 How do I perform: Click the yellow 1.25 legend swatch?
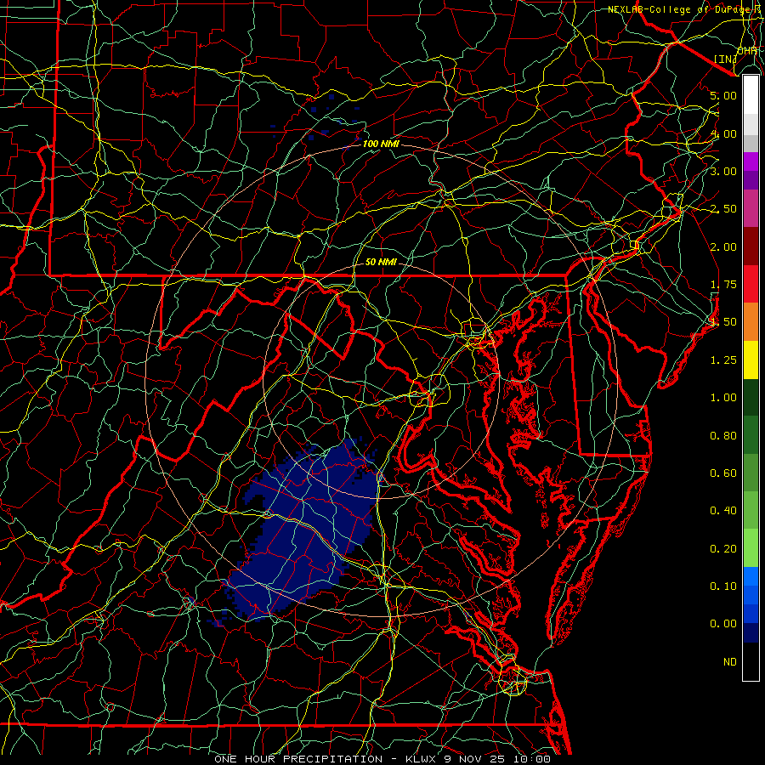pyautogui.click(x=751, y=360)
